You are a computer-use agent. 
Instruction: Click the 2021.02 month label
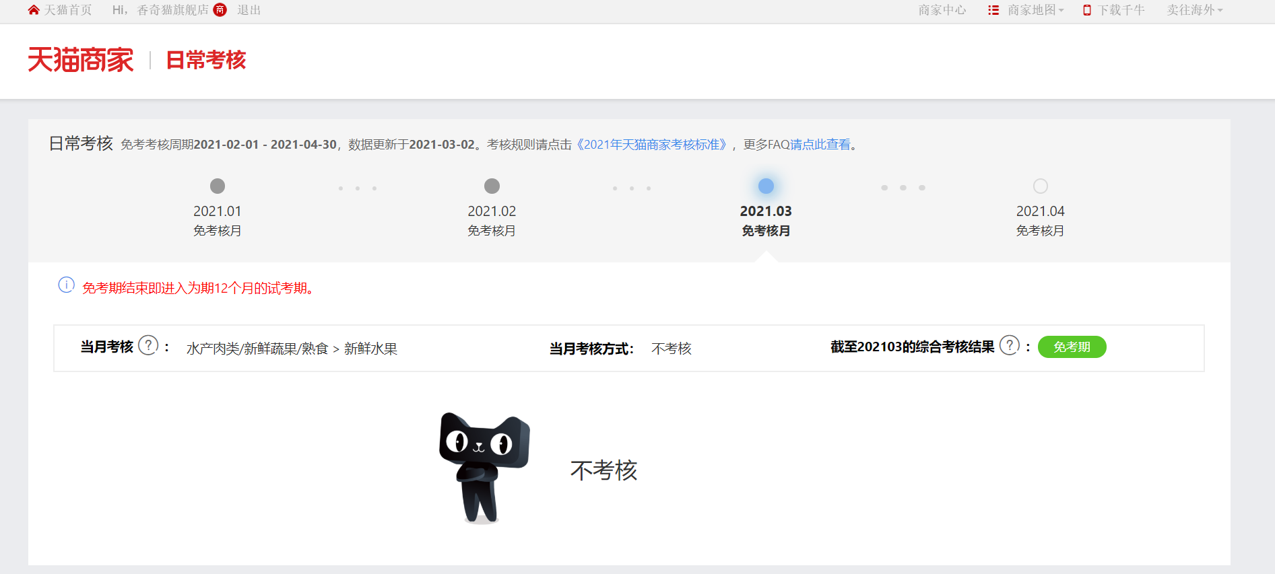point(492,211)
